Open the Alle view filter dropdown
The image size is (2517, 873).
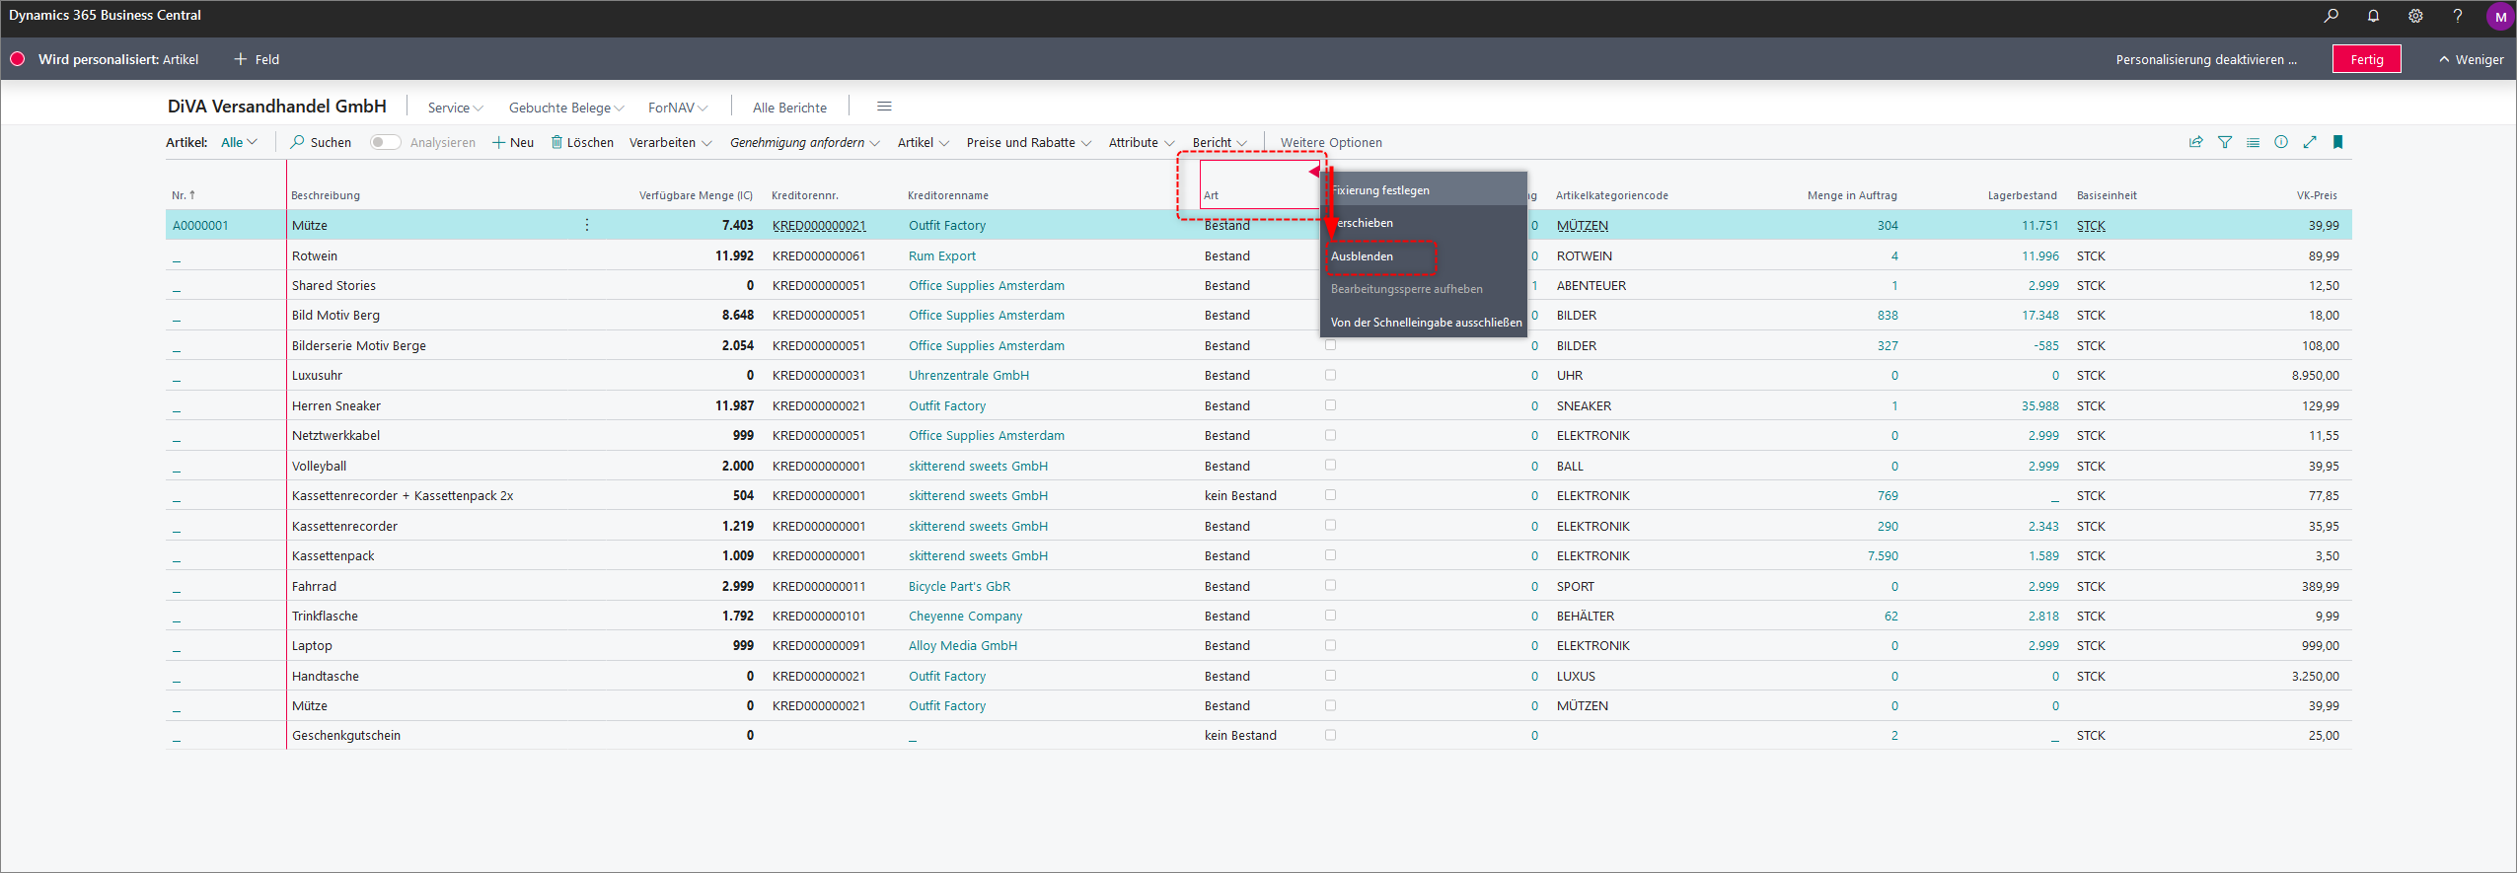pos(239,142)
